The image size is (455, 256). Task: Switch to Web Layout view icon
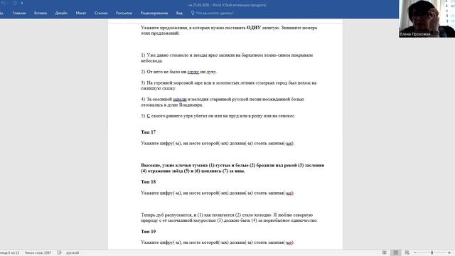[407, 253]
